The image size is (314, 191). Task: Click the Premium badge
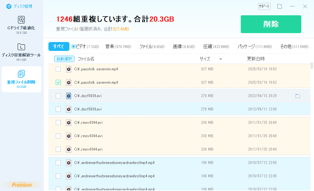[22, 185]
